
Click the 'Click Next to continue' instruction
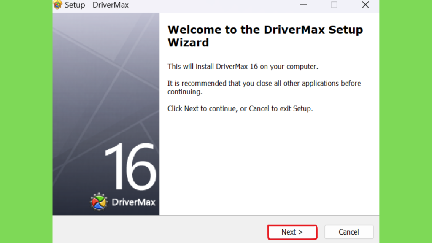pos(240,108)
